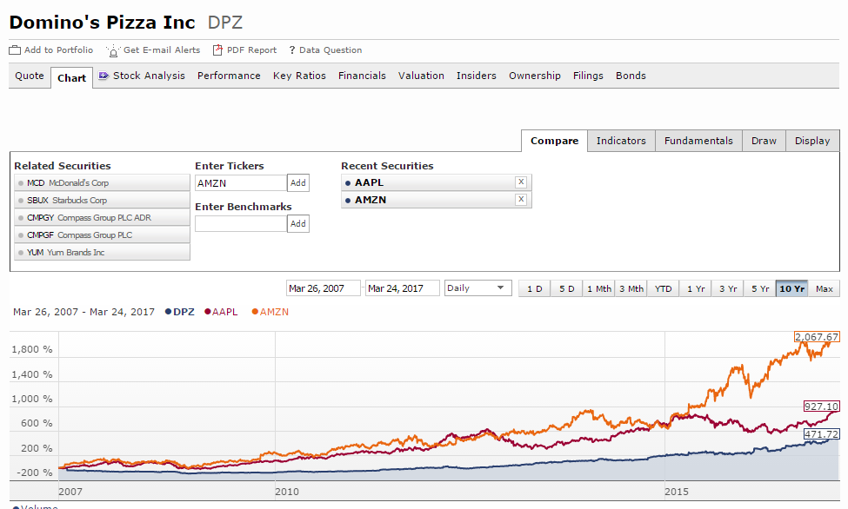Viewport: 848px width, 509px height.
Task: Click the AAPL legend color dot
Action: tap(208, 312)
